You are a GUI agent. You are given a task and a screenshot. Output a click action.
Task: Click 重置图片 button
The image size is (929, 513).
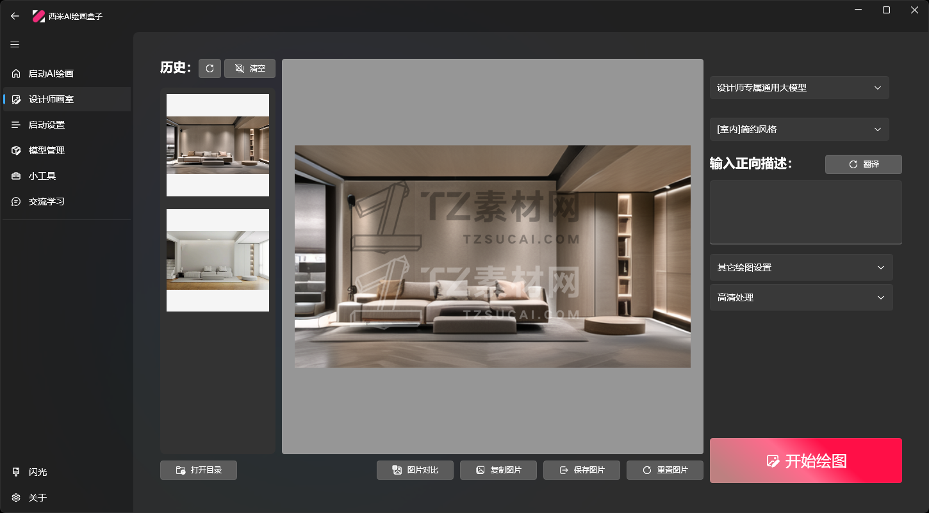[665, 470]
